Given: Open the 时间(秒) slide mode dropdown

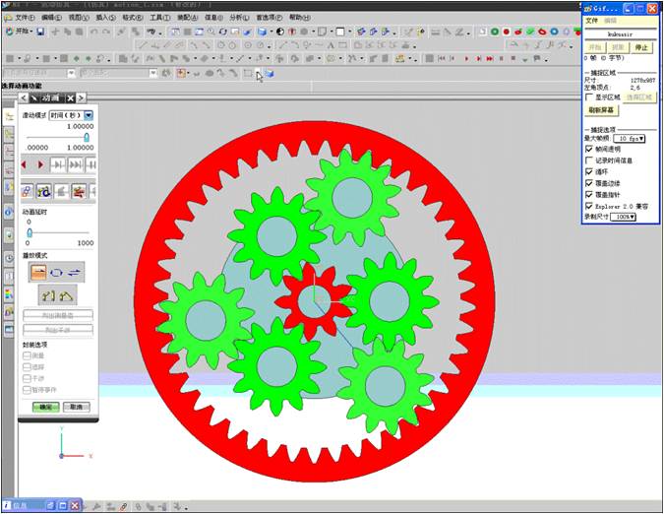Looking at the screenshot, I should (x=89, y=115).
